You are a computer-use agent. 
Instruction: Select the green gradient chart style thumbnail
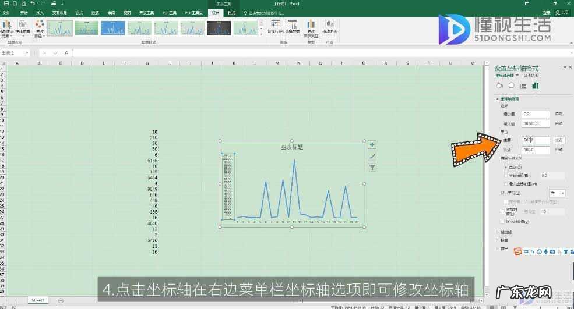pos(86,28)
